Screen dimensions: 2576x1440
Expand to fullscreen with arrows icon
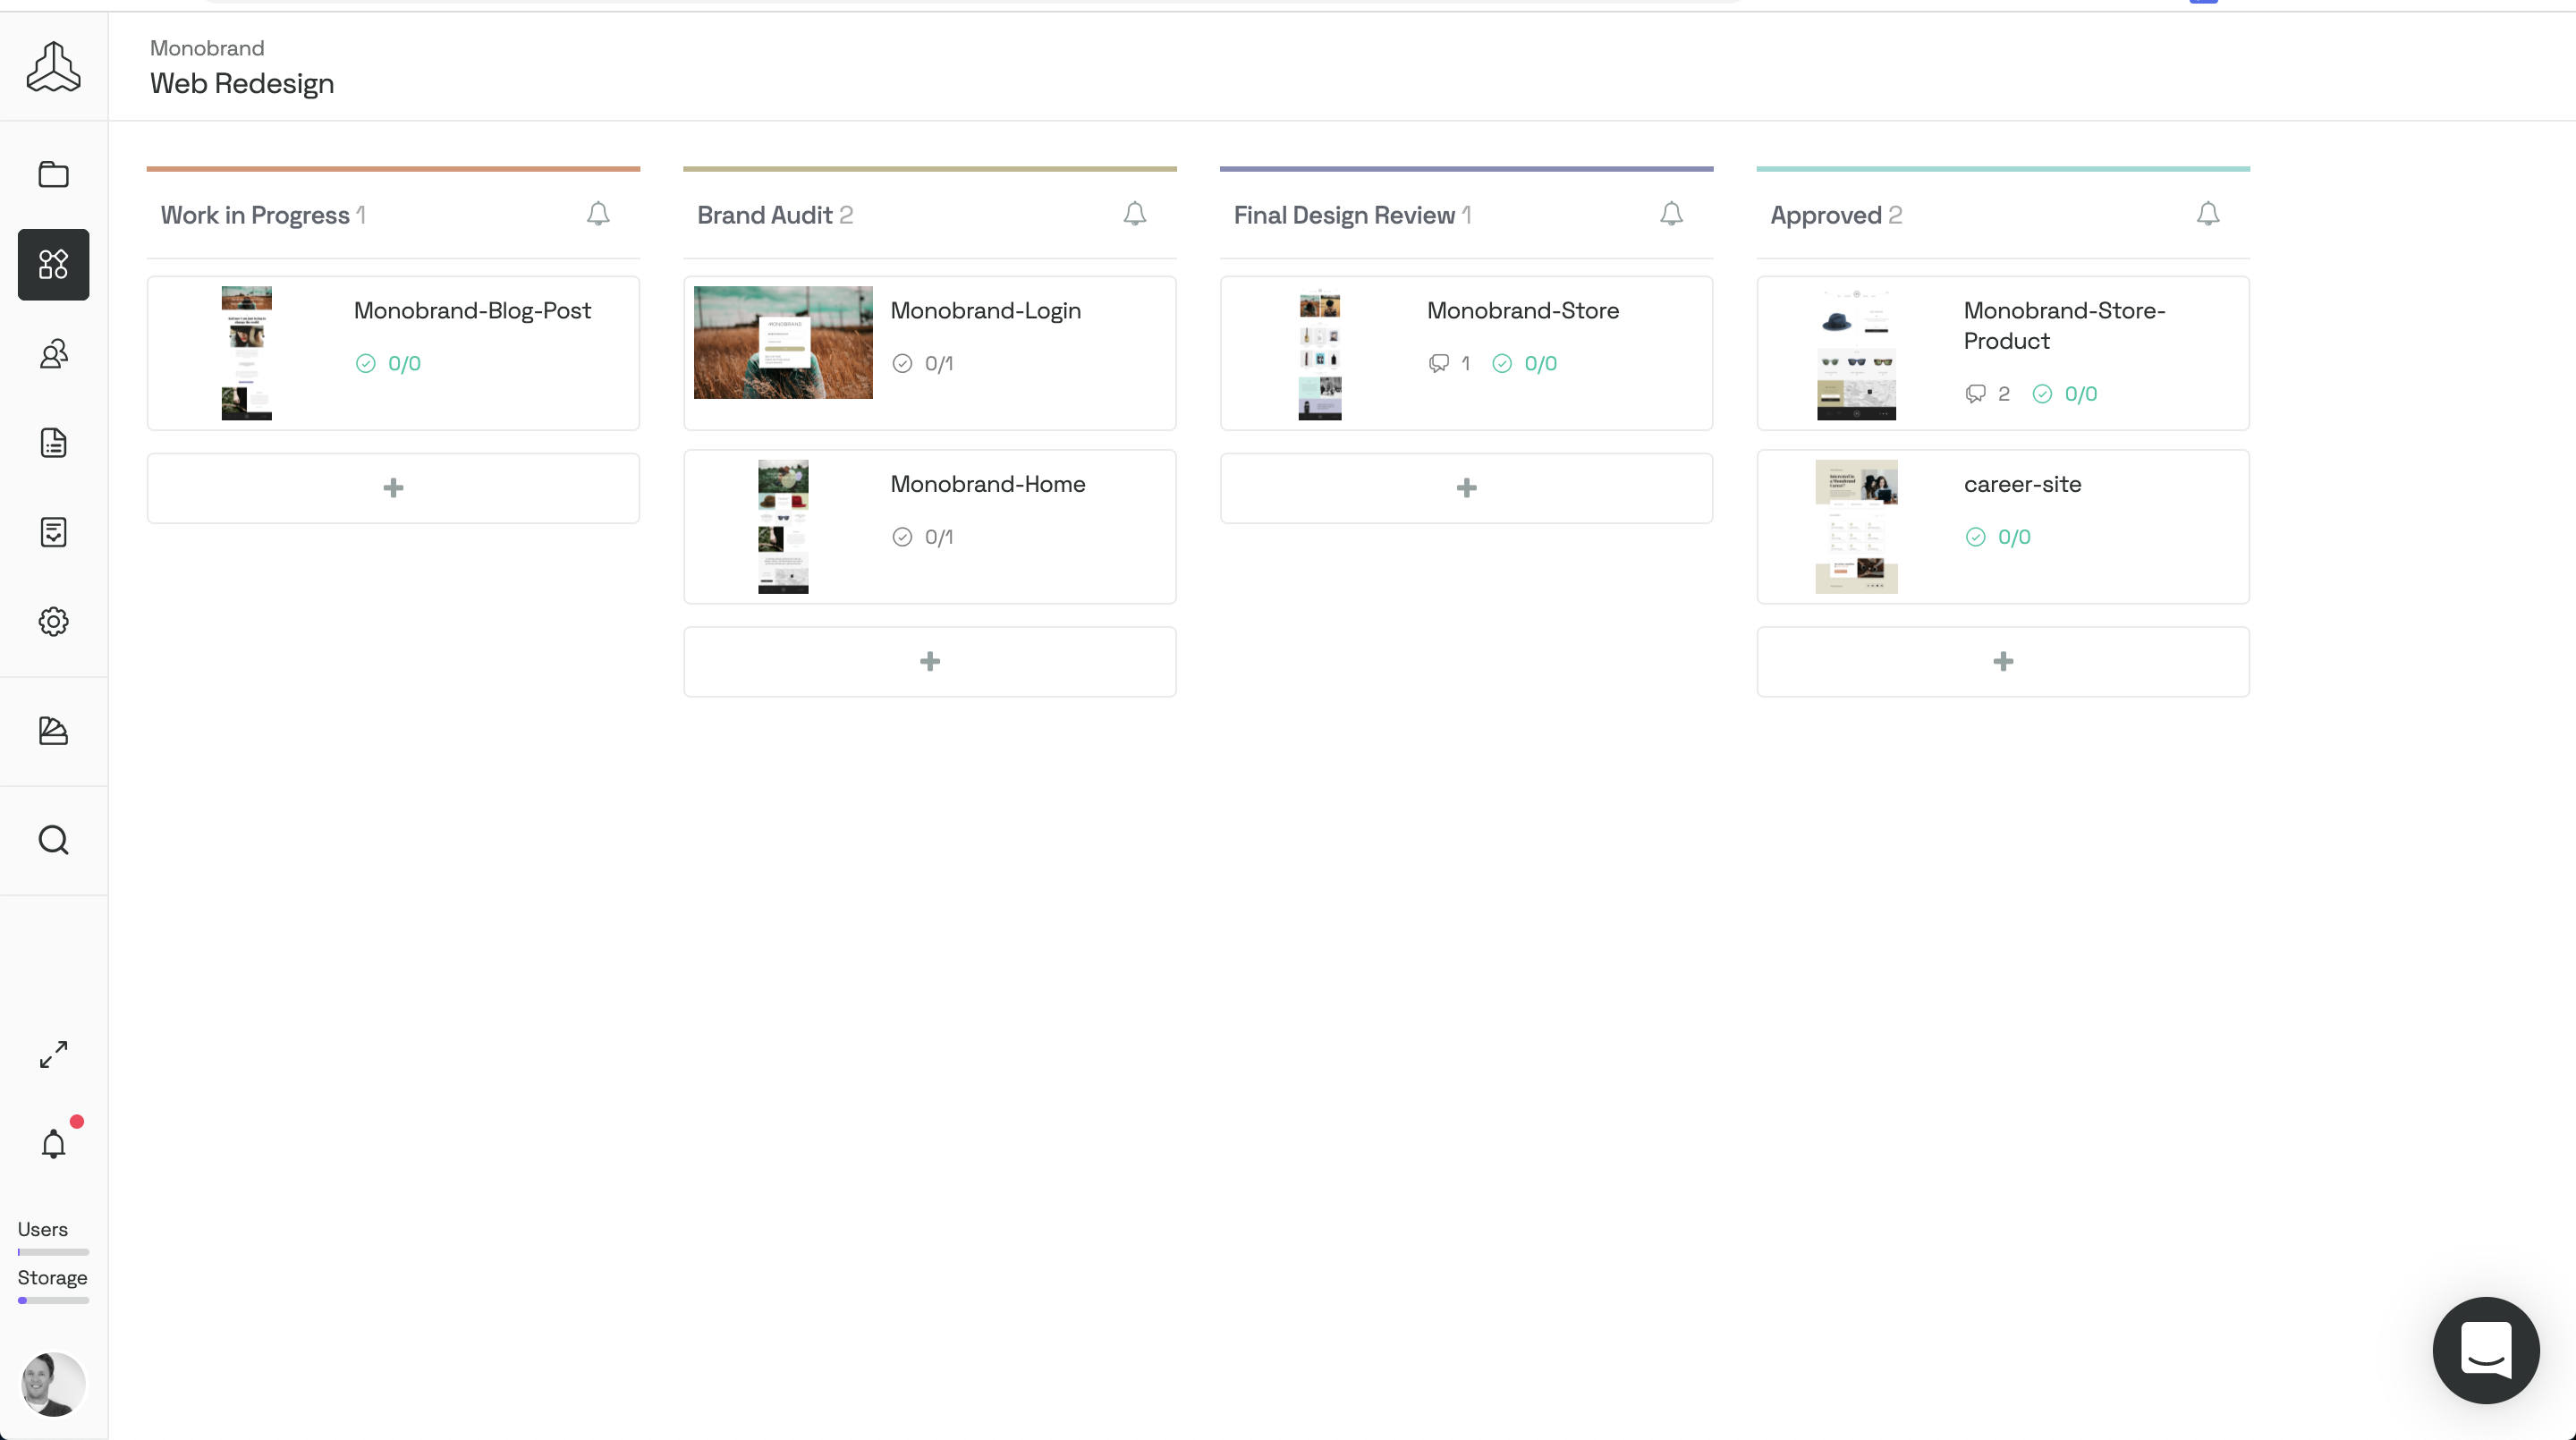(x=53, y=1054)
